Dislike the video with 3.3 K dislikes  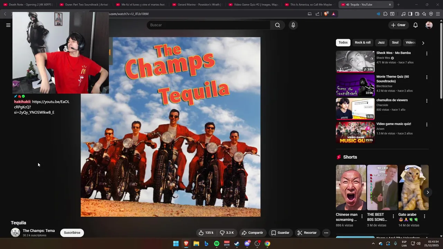coord(227,233)
